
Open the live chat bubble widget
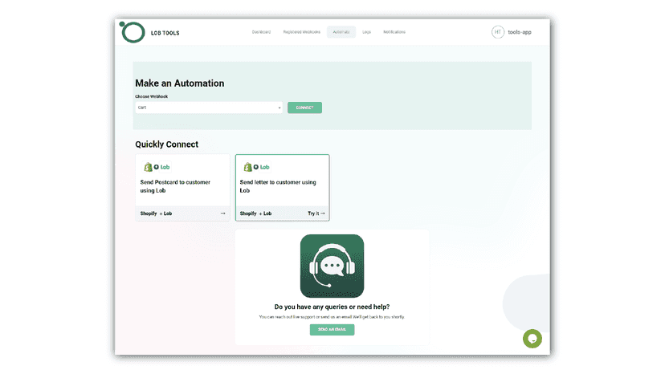tap(532, 339)
